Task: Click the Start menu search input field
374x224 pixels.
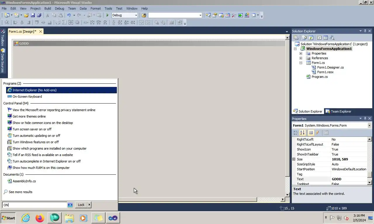Action: pyautogui.click(x=34, y=205)
